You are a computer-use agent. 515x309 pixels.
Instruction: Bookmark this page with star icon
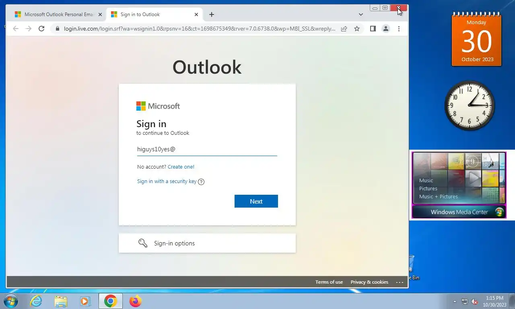[x=357, y=29]
